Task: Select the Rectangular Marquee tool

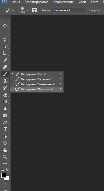Action: 5,33
